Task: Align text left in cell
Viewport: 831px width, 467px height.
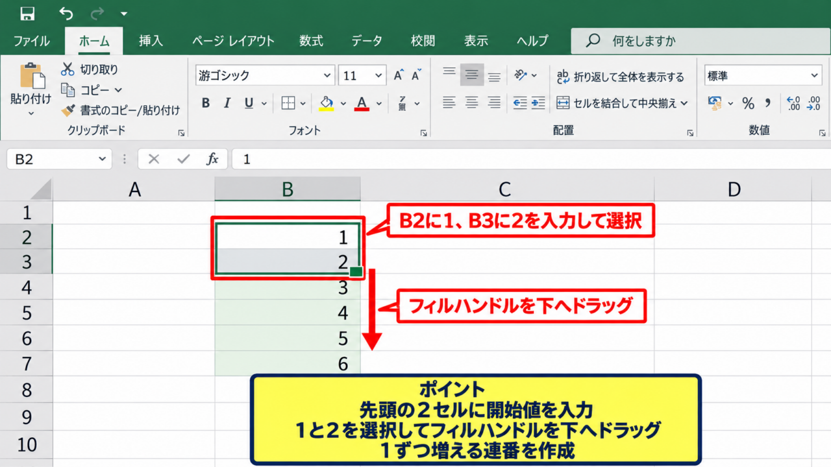Action: [449, 102]
